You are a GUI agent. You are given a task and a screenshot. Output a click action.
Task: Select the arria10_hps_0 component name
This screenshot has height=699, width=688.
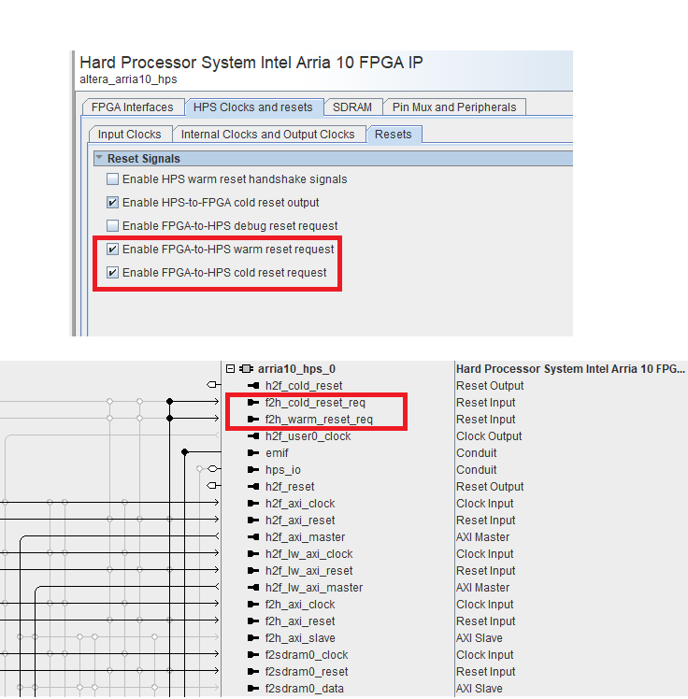pos(296,369)
